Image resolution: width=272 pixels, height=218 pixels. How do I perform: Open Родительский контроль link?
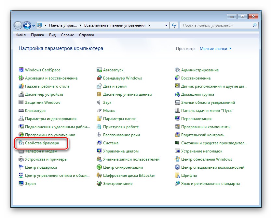pos(203,135)
